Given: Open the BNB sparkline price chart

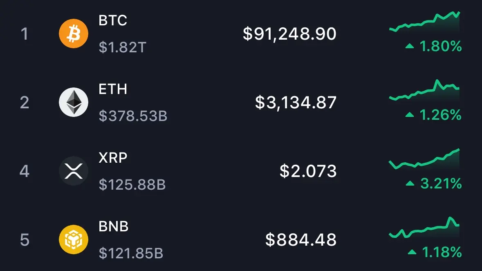Looking at the screenshot, I should coord(424,228).
